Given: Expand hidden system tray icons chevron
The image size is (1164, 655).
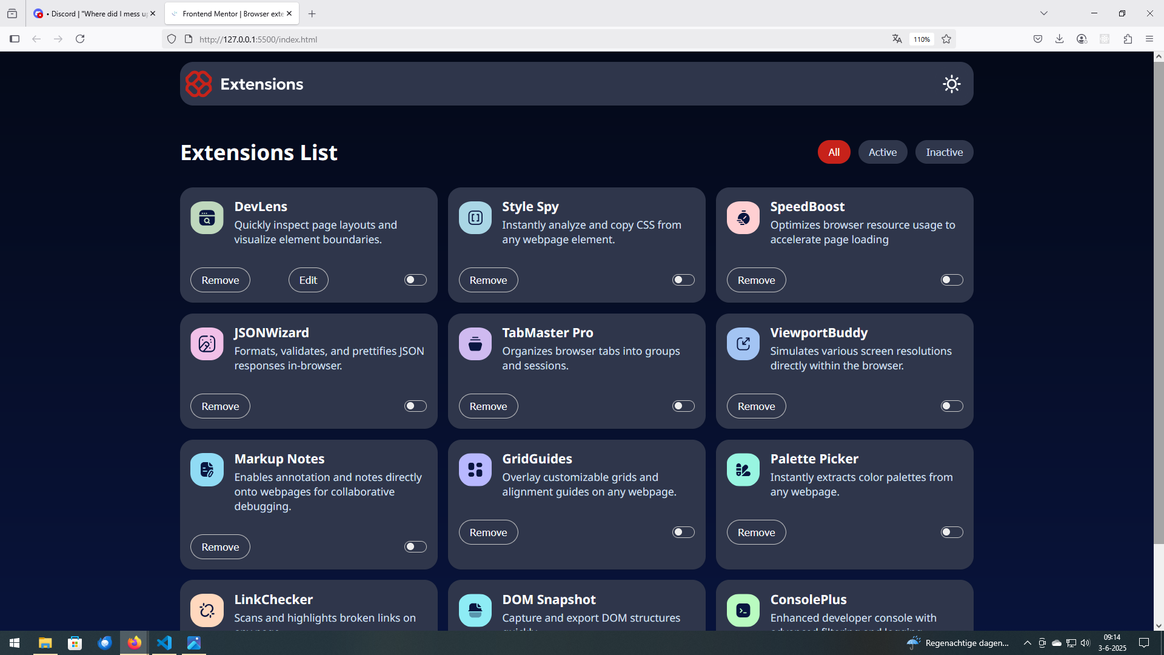Looking at the screenshot, I should pos(1027,643).
